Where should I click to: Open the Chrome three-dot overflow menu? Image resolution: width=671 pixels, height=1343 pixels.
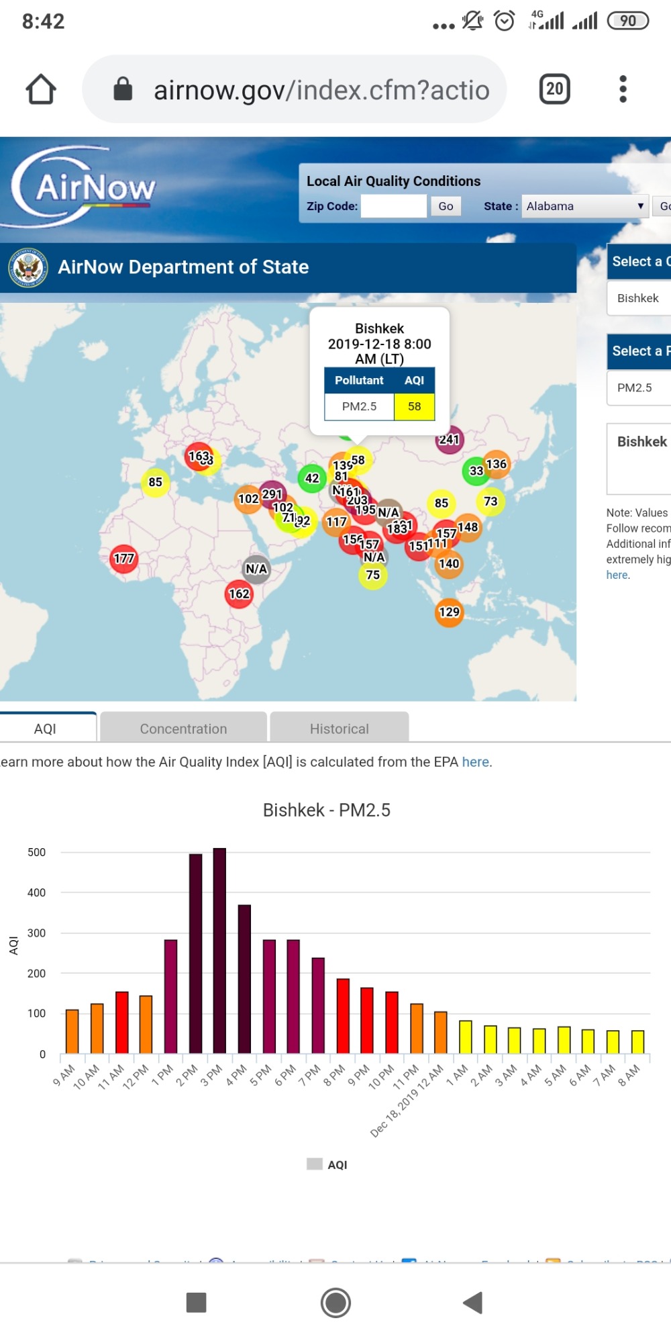(x=623, y=89)
